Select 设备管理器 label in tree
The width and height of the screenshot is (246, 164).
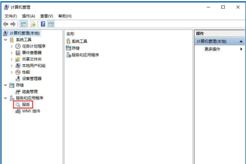pyautogui.click(x=32, y=79)
